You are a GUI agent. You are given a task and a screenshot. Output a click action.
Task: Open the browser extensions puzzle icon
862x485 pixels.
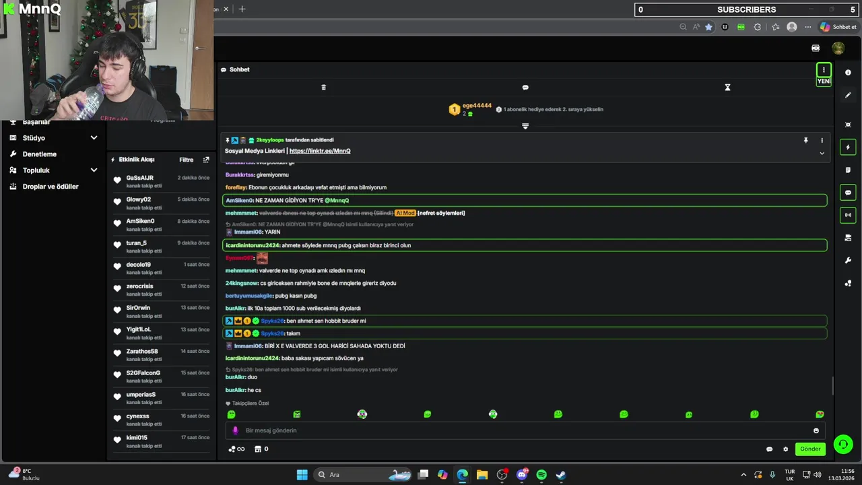(x=758, y=27)
